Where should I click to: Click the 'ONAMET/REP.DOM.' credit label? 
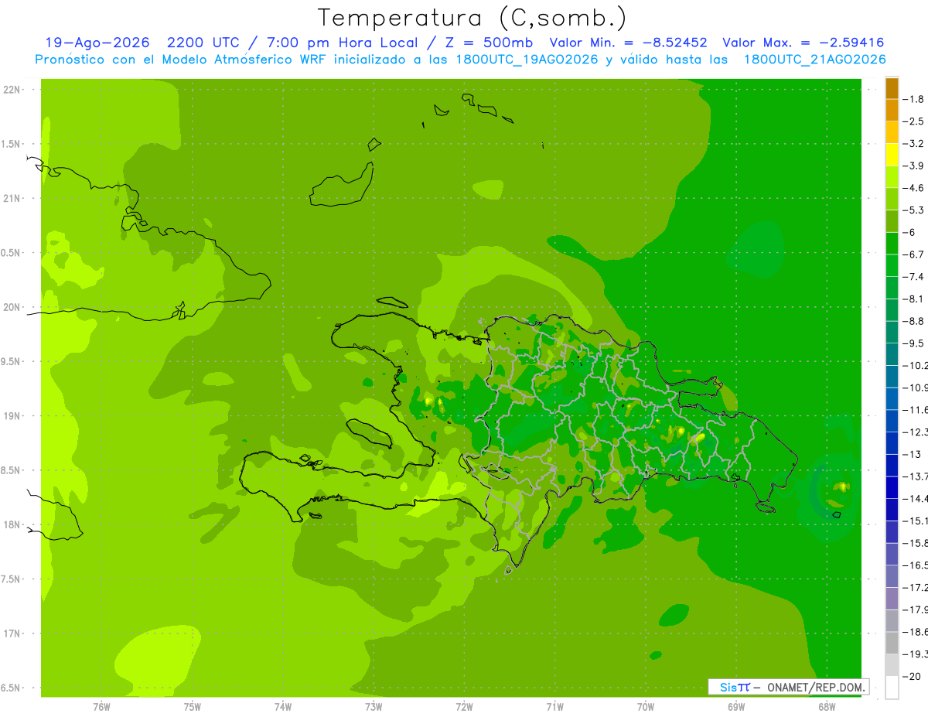[x=816, y=687]
